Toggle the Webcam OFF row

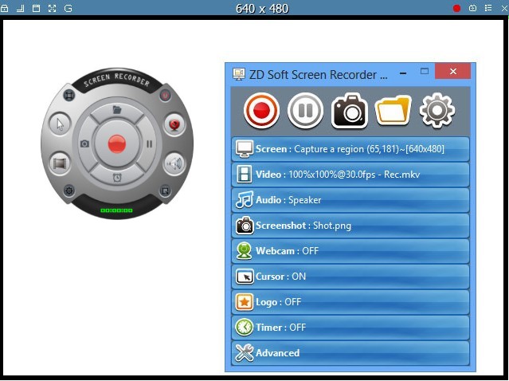pos(350,251)
